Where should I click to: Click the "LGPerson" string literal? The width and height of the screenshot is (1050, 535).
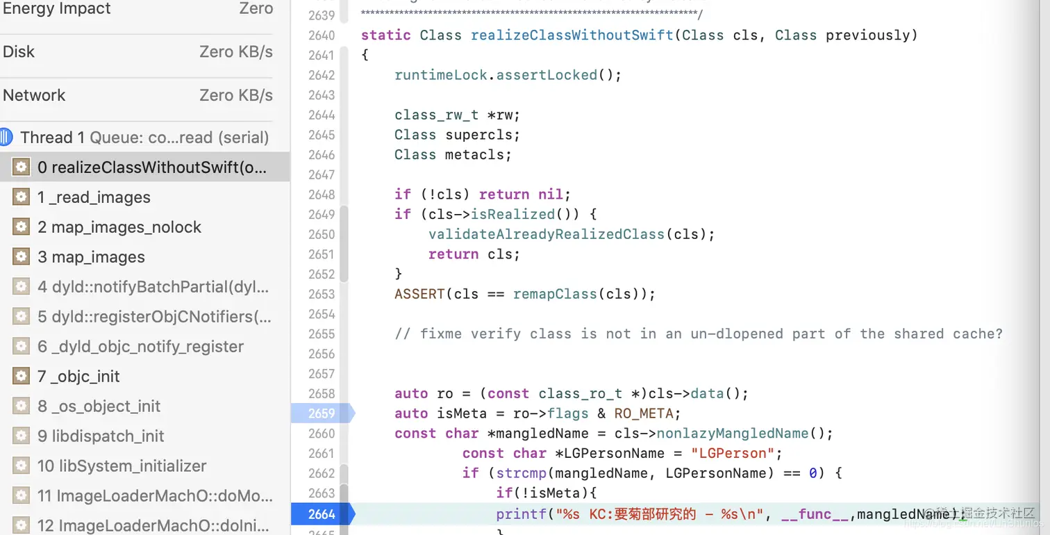click(733, 454)
